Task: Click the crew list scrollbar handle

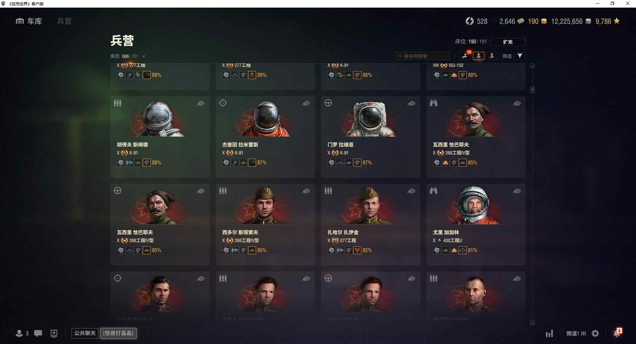Action: (532, 90)
